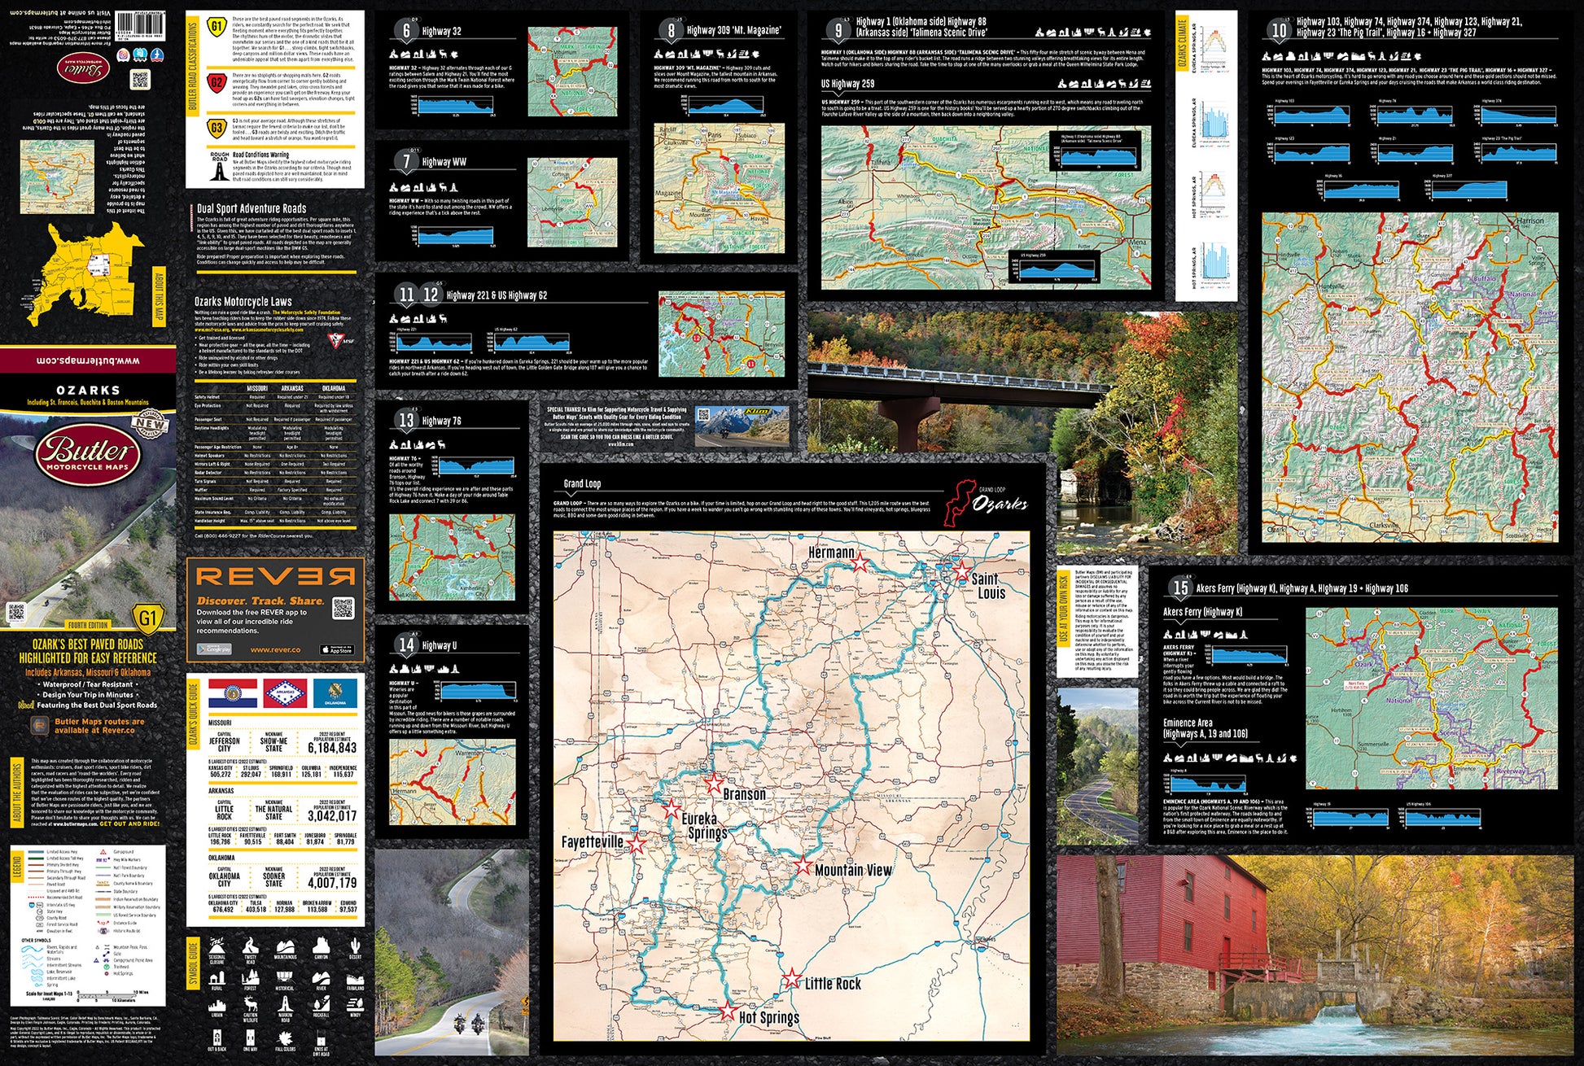The image size is (1584, 1066).
Task: Click the orange G3 road classification shield
Action: (216, 128)
